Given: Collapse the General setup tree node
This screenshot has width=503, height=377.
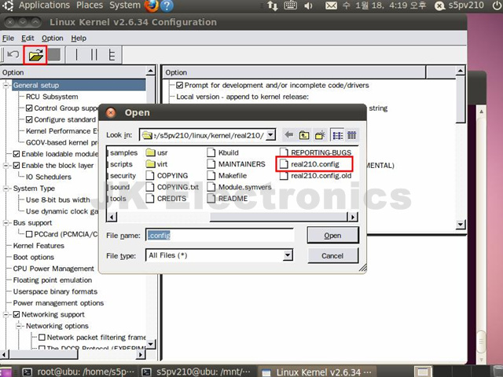Looking at the screenshot, I should click(x=6, y=86).
